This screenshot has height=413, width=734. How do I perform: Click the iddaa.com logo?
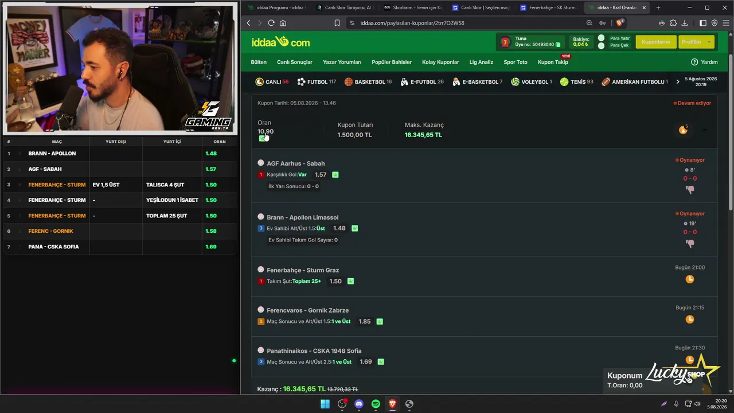[280, 42]
